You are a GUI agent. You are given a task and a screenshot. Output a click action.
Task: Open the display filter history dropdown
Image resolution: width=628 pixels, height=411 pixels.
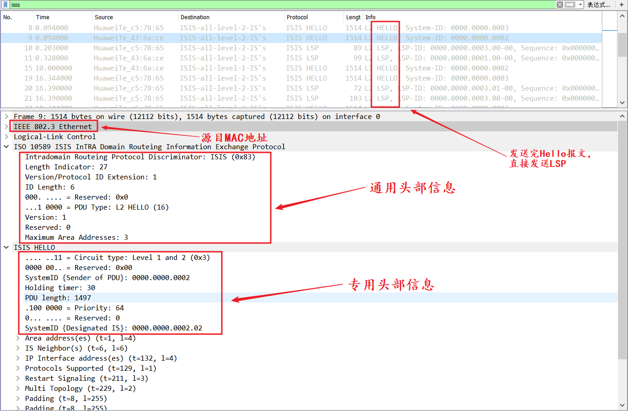(x=580, y=5)
